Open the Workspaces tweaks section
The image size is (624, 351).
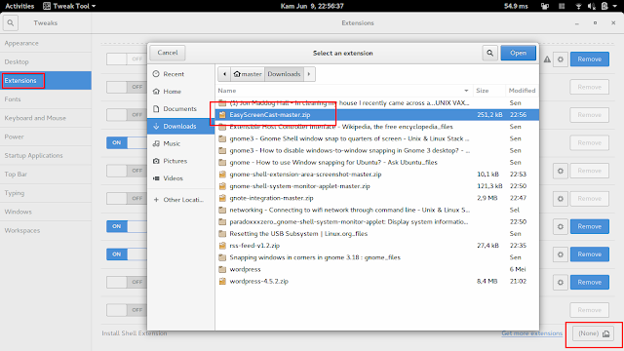(46, 230)
